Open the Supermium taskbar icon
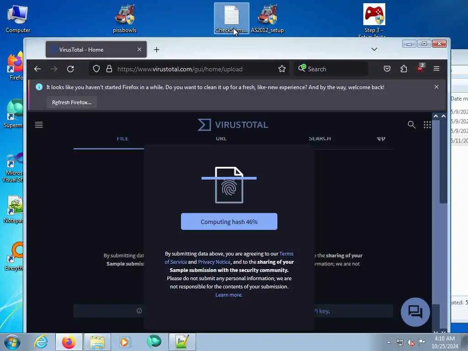The image size is (468, 351). (x=154, y=342)
